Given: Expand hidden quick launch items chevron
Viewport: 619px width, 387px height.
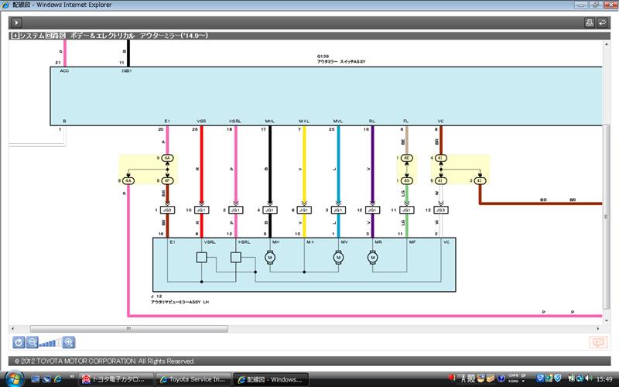Looking at the screenshot, I should pos(74,378).
